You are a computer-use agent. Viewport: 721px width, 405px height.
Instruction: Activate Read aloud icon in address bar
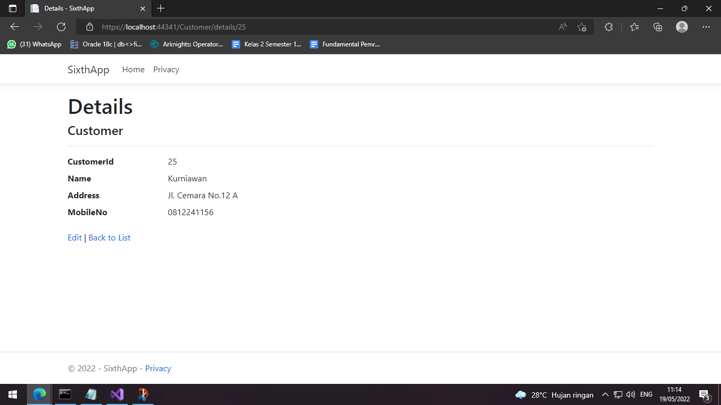pyautogui.click(x=563, y=27)
